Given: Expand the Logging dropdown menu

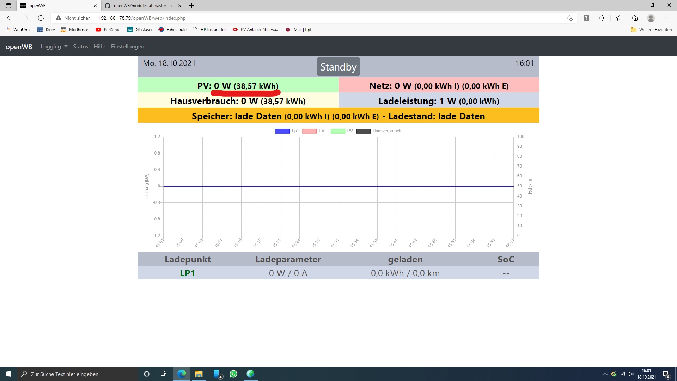Looking at the screenshot, I should click(54, 47).
